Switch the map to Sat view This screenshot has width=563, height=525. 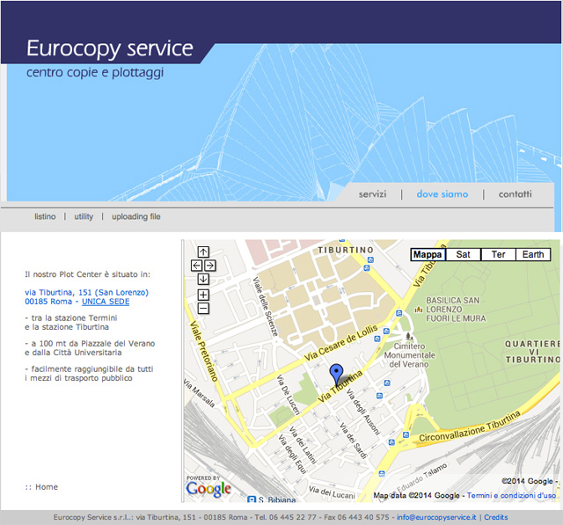[463, 254]
